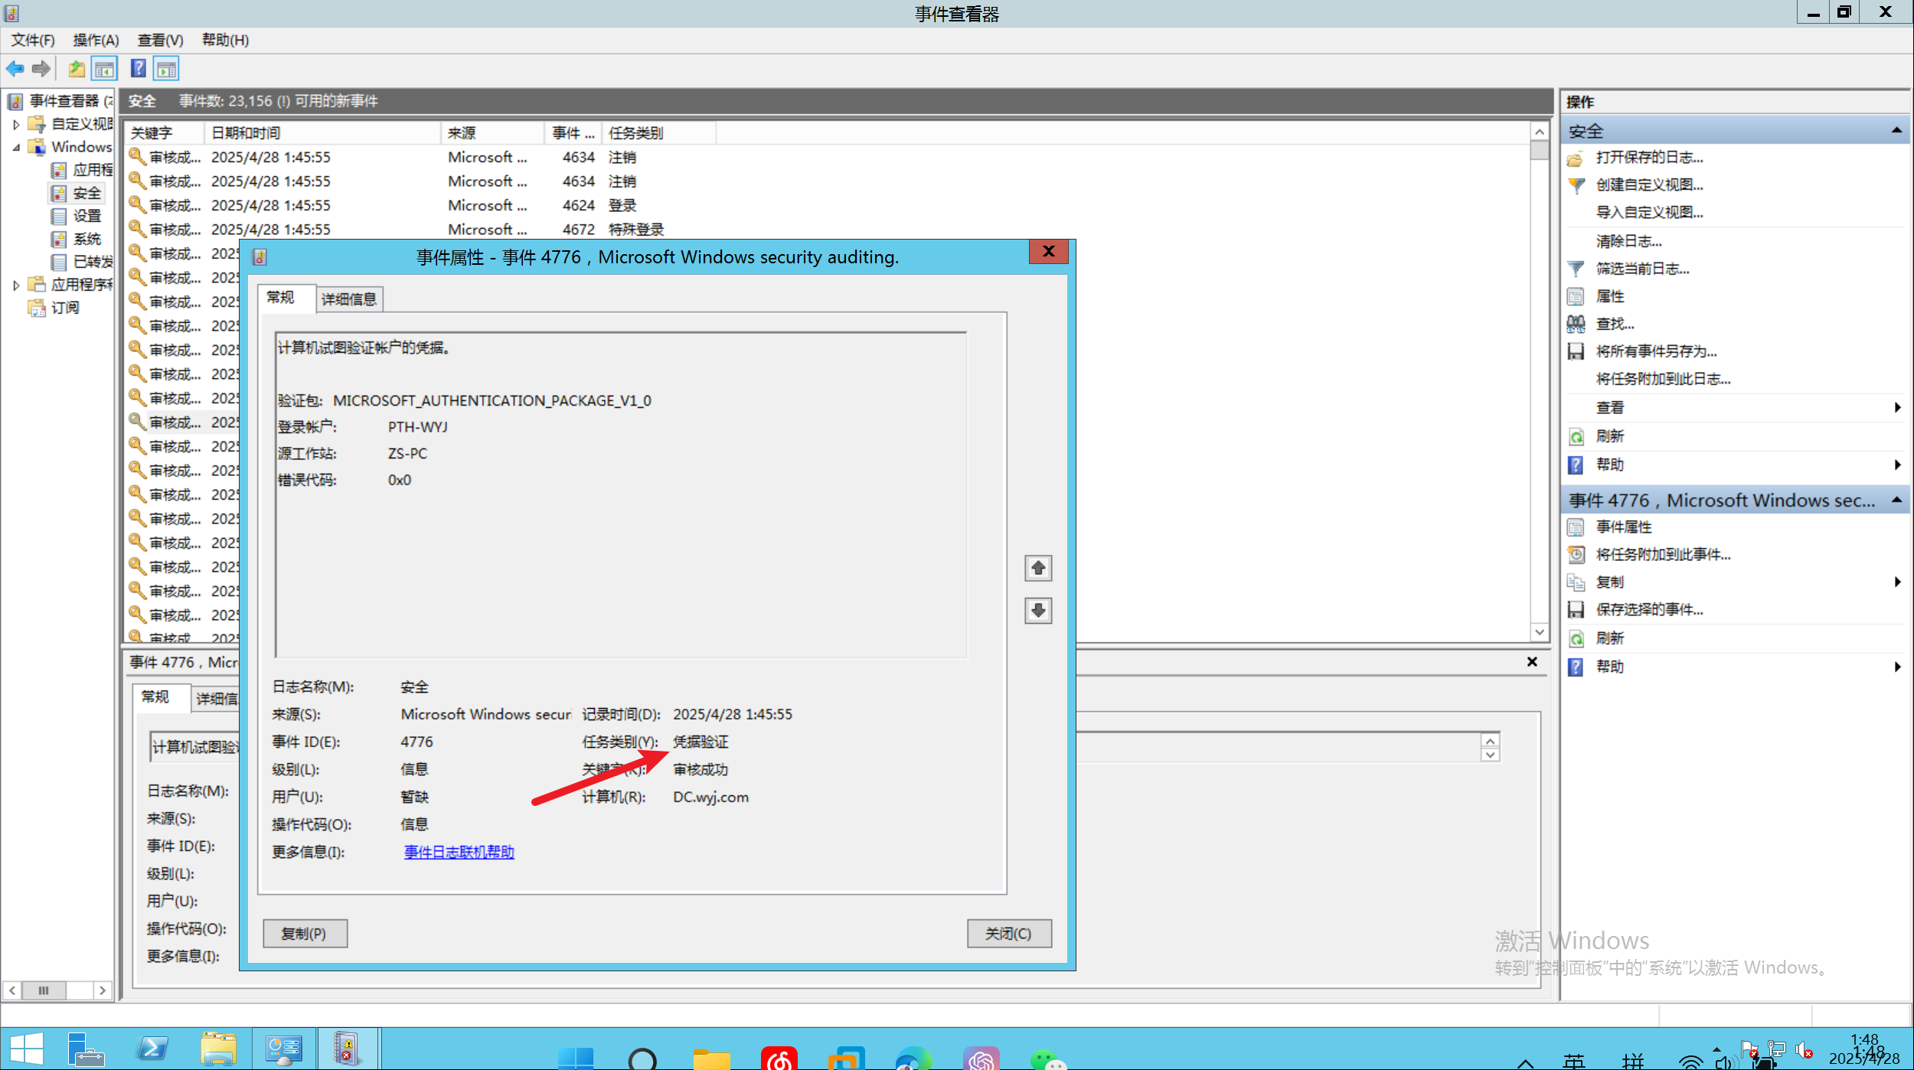The height and width of the screenshot is (1070, 1914).
Task: Expand the Custom Views (自定义视图) tree node
Action: [x=16, y=124]
